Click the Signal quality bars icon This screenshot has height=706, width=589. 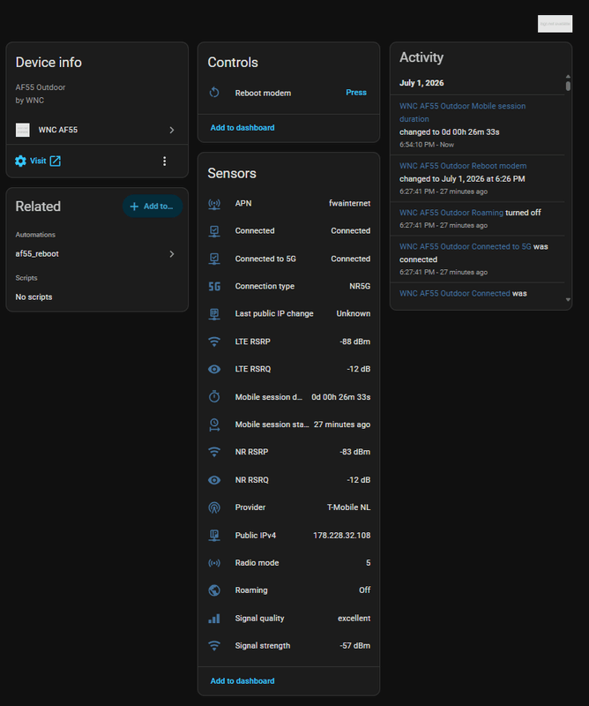click(x=214, y=619)
